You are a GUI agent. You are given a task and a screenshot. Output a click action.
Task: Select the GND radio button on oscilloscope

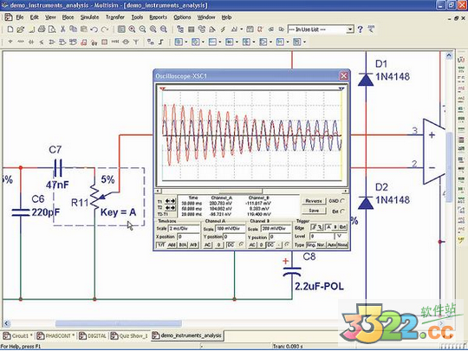click(x=342, y=201)
